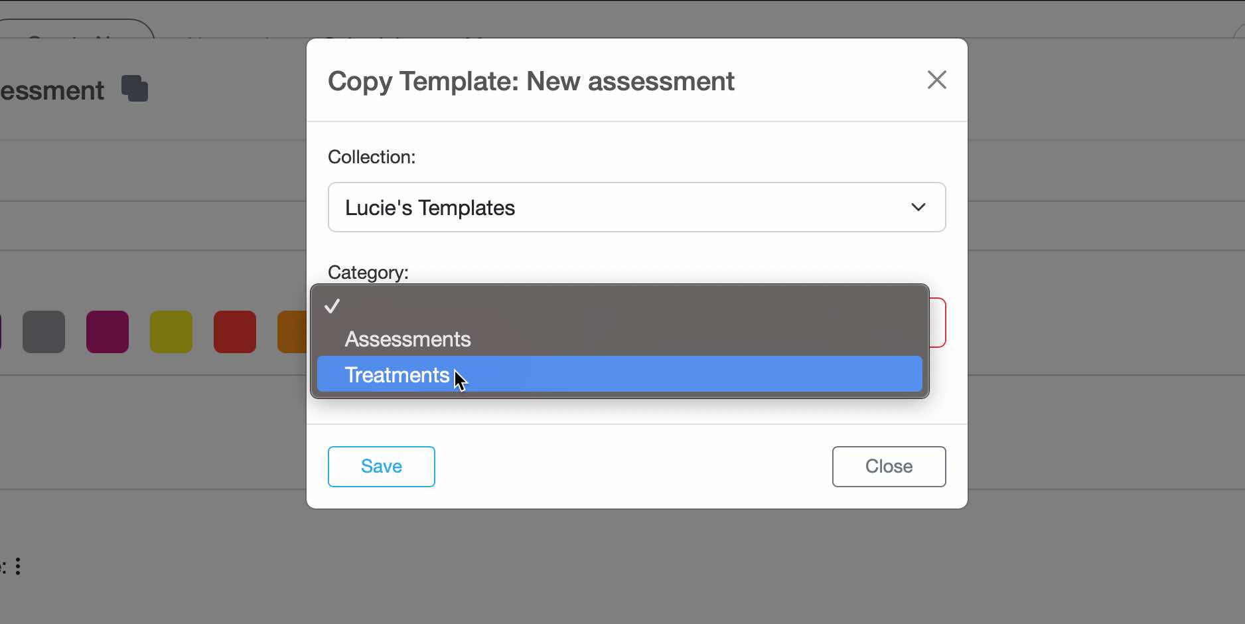Pick the purple swatch at the left edge
The image size is (1245, 624).
click(x=1, y=332)
